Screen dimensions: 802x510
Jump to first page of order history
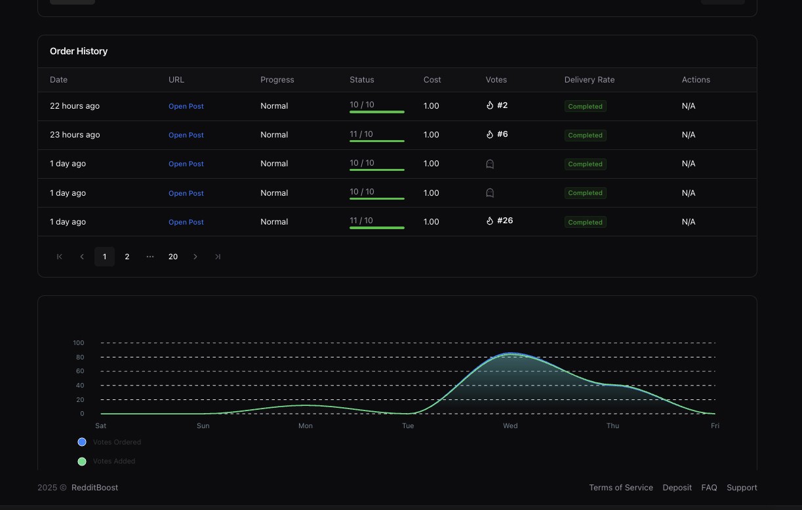(x=60, y=257)
